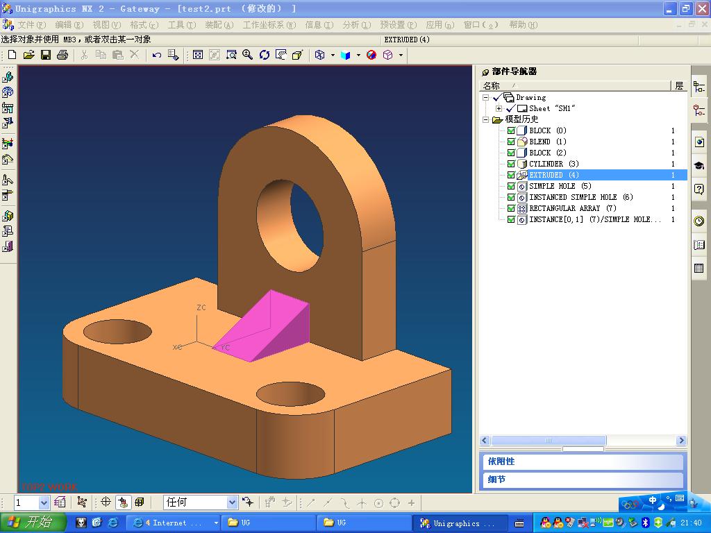Click the layer settings icon beside the layer box
The image size is (711, 533).
(x=60, y=502)
